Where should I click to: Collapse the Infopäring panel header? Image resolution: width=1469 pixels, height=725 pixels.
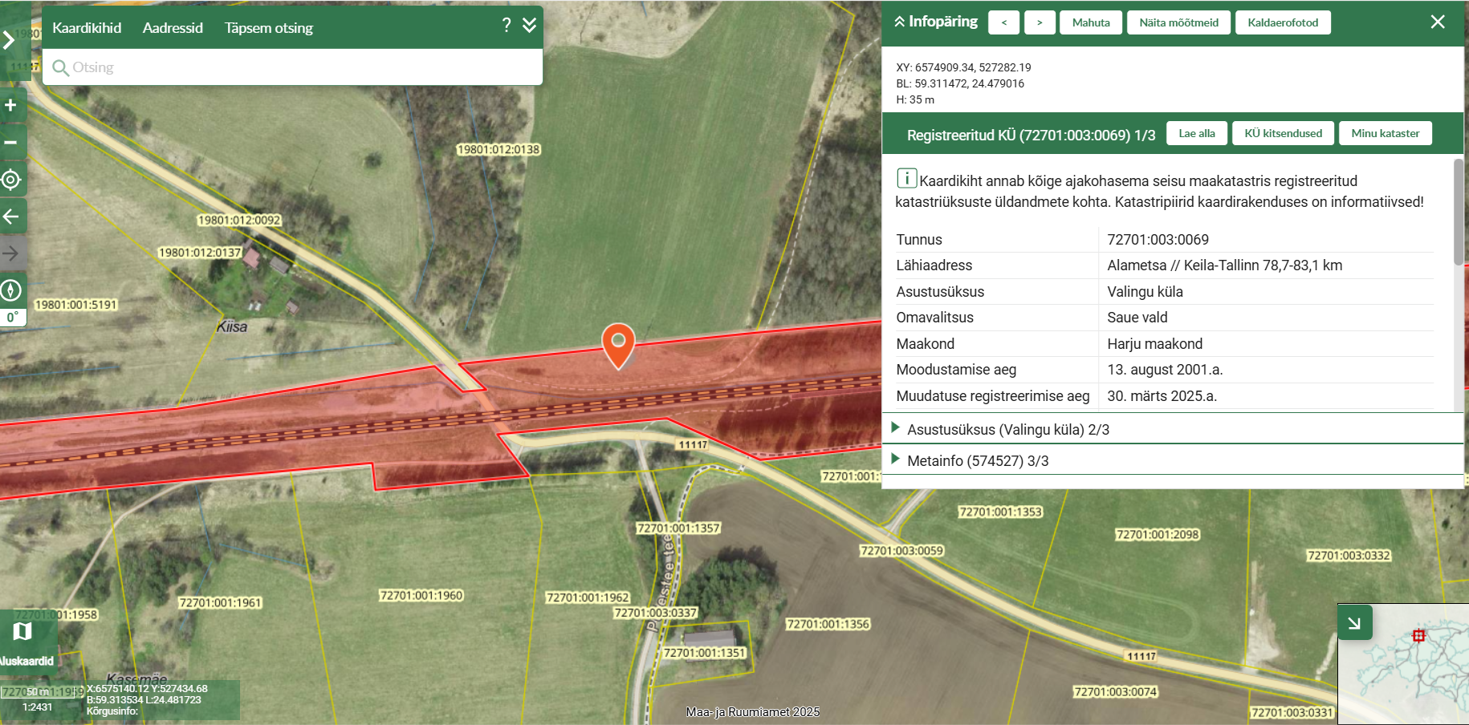click(936, 22)
